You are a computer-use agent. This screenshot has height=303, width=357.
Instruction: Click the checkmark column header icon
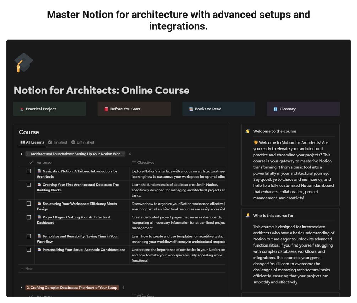click(31, 163)
